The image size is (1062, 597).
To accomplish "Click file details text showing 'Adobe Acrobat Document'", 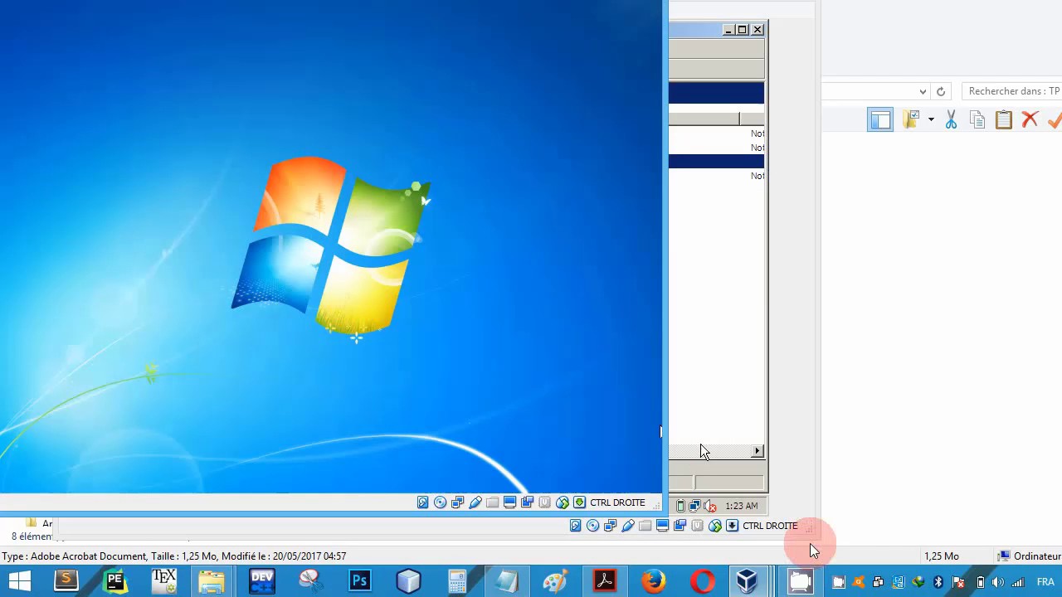I will point(173,556).
